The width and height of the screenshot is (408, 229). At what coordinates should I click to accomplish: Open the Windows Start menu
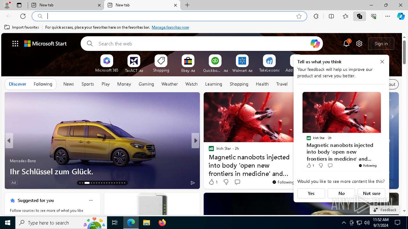[x=8, y=223]
